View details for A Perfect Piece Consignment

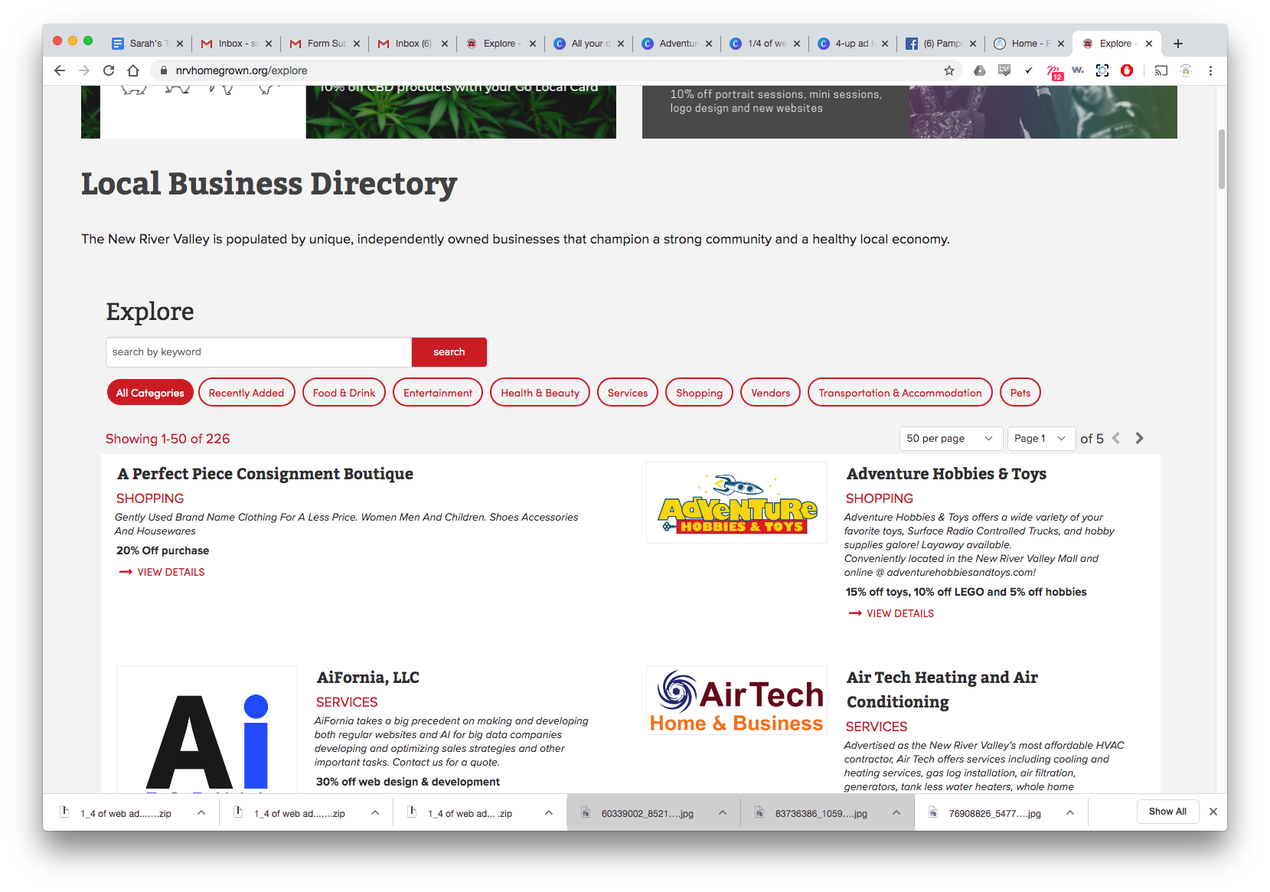162,572
